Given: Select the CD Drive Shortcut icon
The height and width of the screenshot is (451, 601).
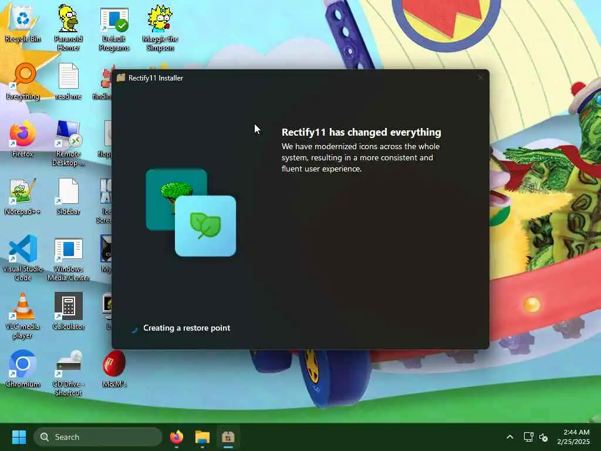Looking at the screenshot, I should click(x=68, y=374).
